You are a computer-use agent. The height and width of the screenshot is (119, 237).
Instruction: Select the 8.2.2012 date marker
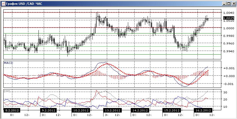[x=12, y=110]
